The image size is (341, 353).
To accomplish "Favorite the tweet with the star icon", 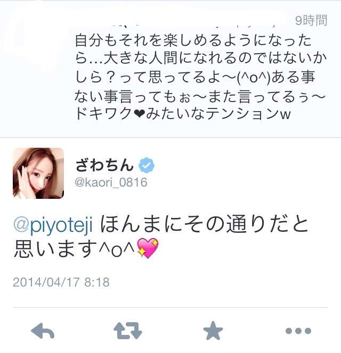I will pyautogui.click(x=213, y=331).
